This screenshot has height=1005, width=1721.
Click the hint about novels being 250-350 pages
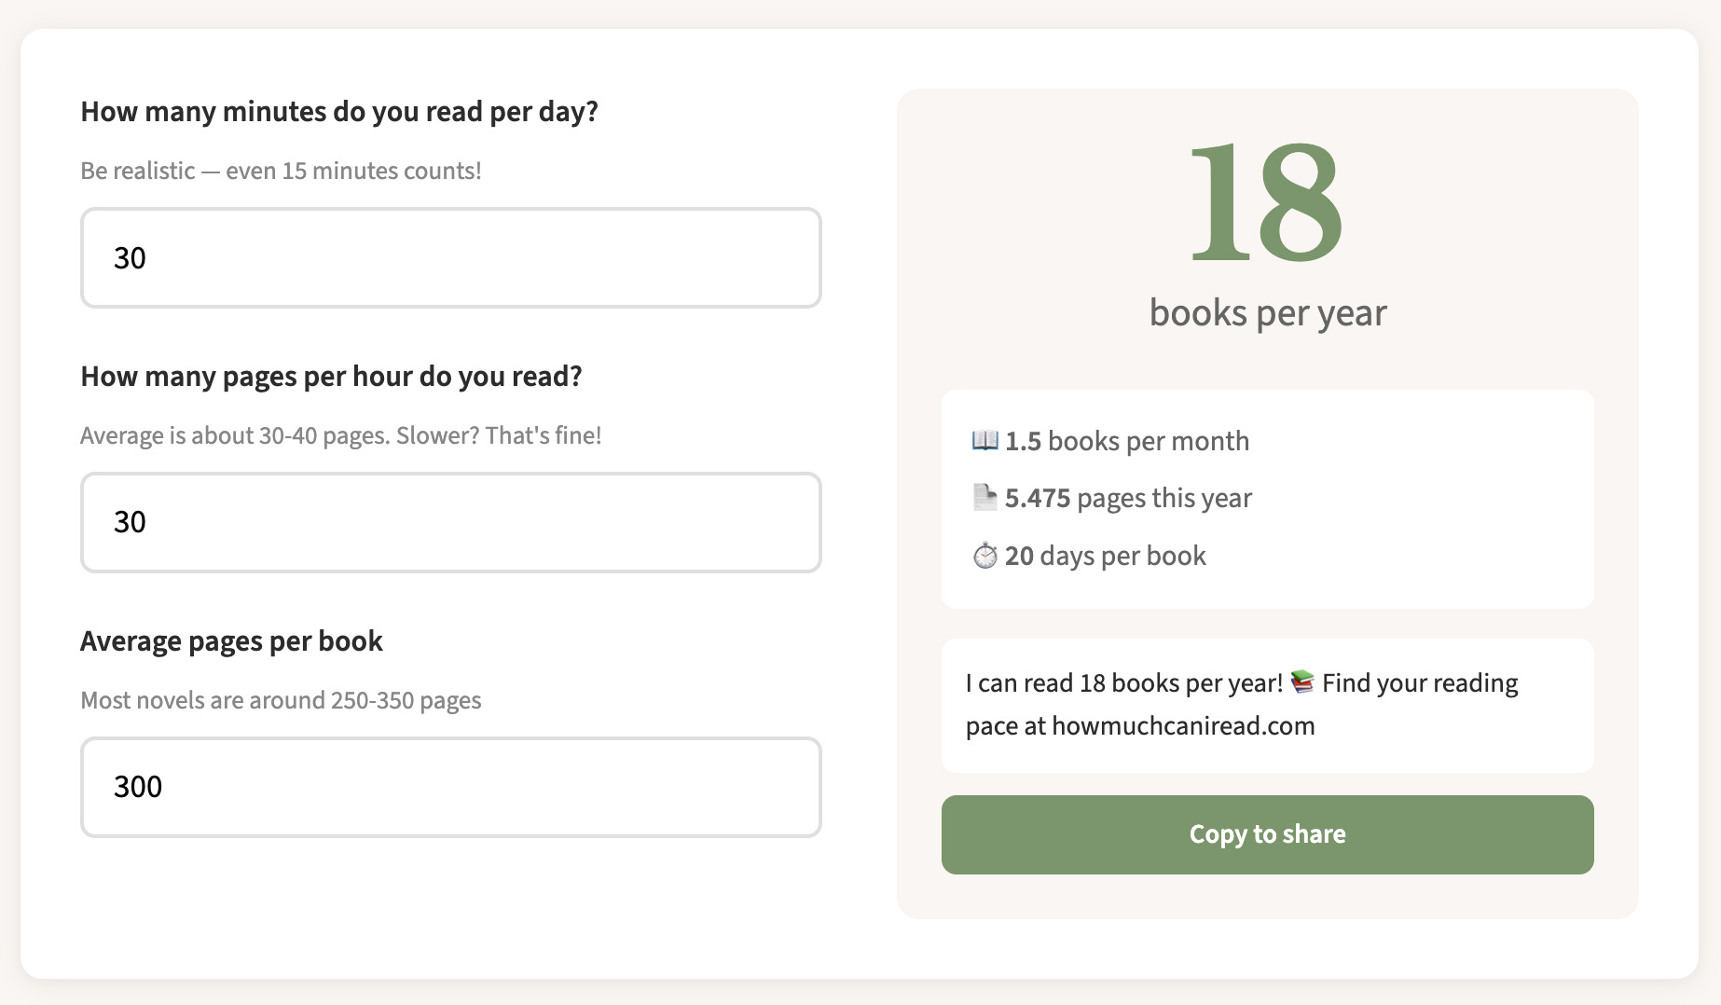(280, 700)
